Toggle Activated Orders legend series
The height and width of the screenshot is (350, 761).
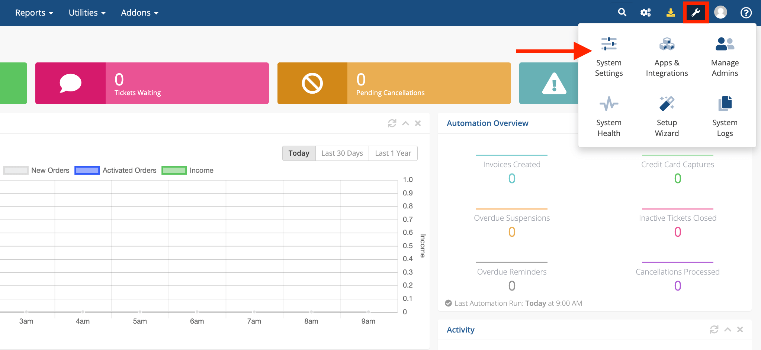116,170
